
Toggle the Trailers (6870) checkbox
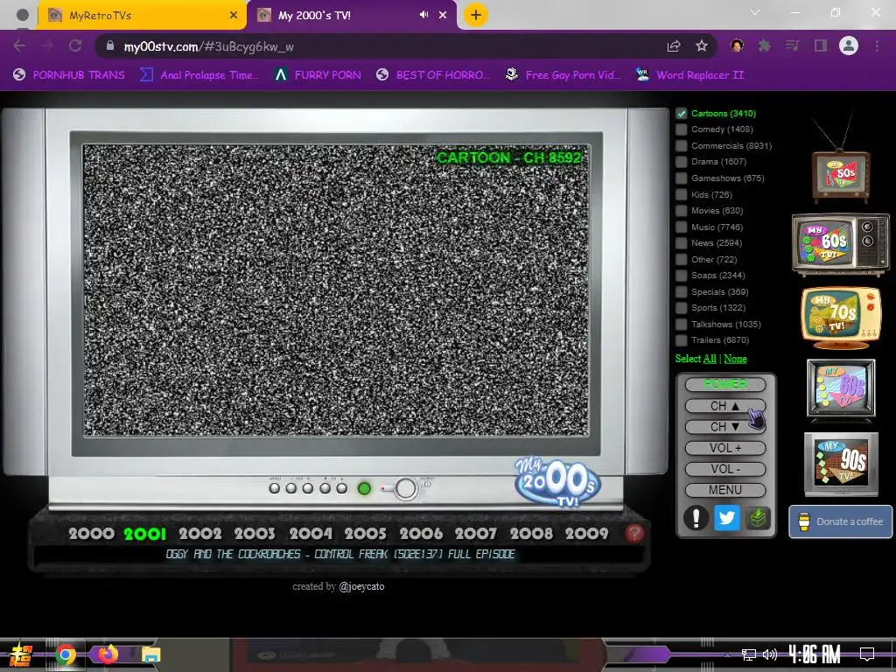pos(681,340)
